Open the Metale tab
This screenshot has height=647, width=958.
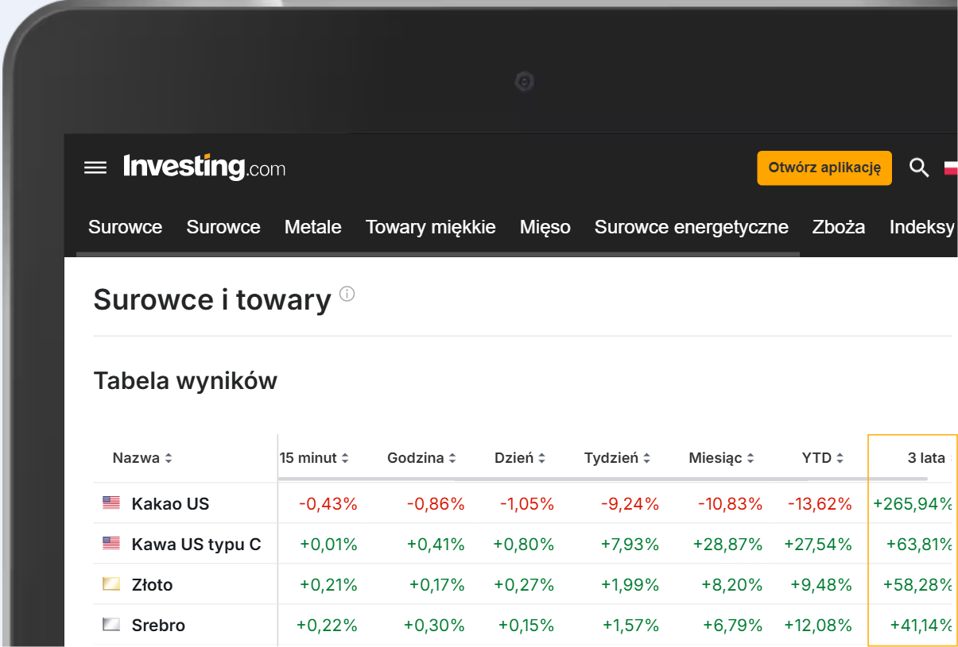tap(313, 227)
